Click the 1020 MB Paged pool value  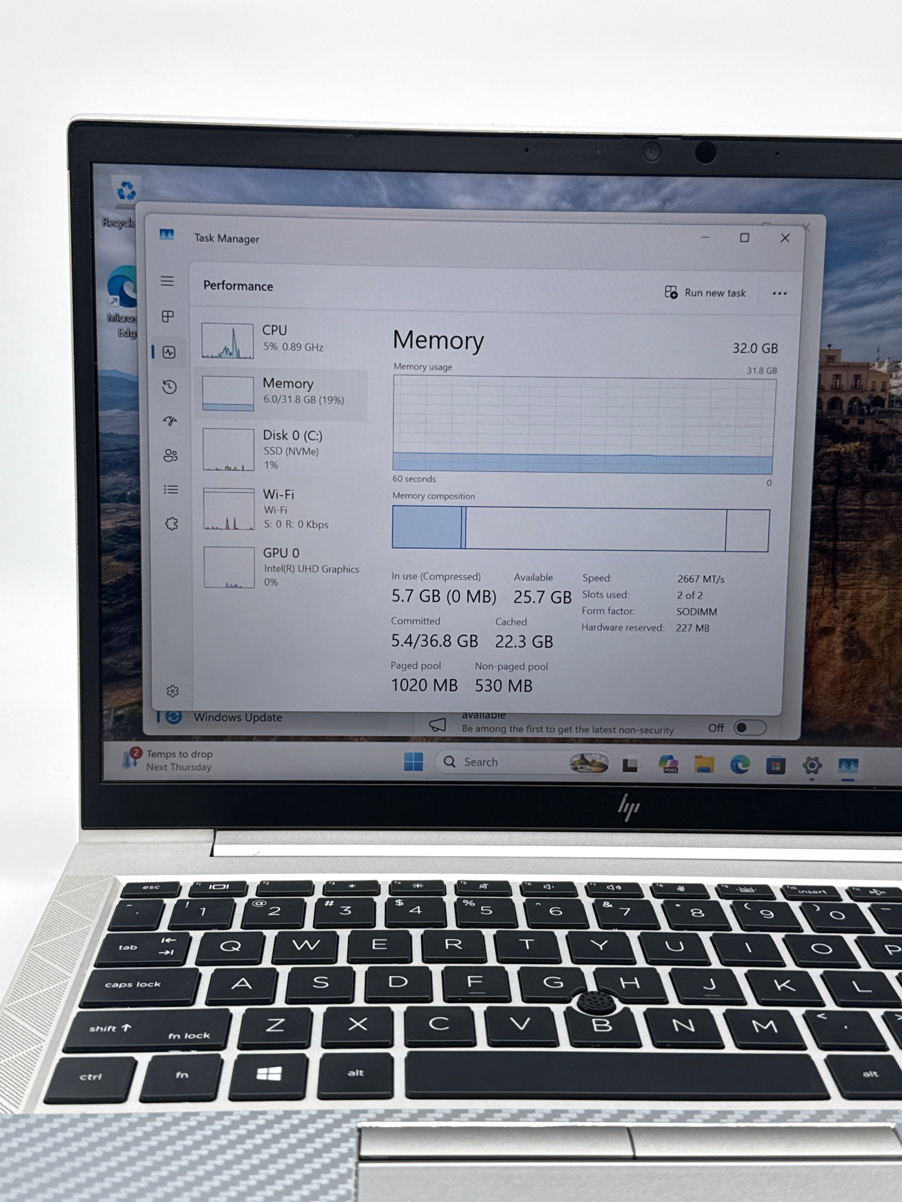point(424,685)
